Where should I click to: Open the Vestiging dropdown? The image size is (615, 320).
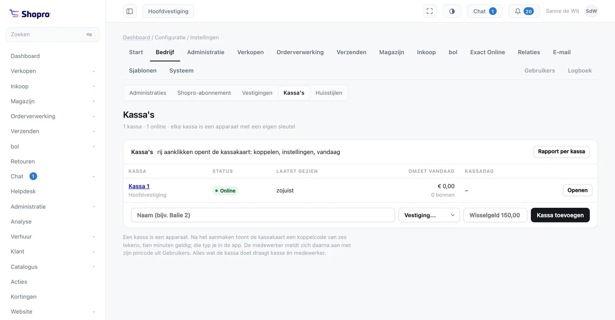(429, 215)
